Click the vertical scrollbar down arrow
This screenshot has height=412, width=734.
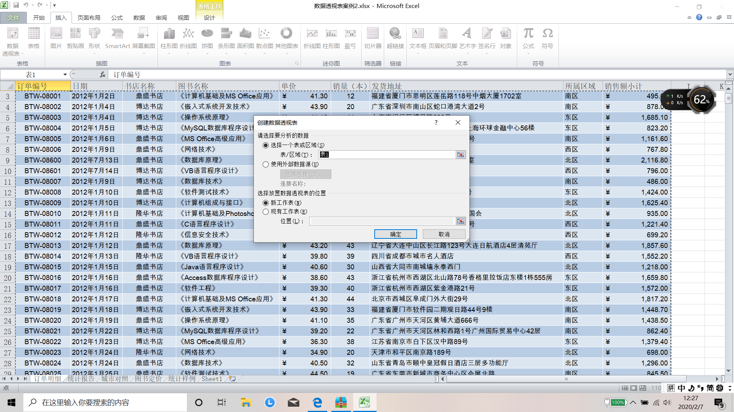729,370
